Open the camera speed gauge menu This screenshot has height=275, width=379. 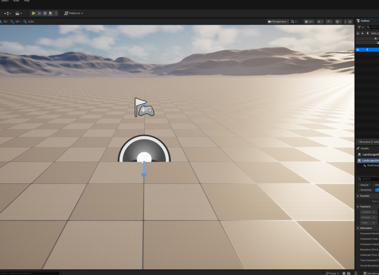click(329, 22)
